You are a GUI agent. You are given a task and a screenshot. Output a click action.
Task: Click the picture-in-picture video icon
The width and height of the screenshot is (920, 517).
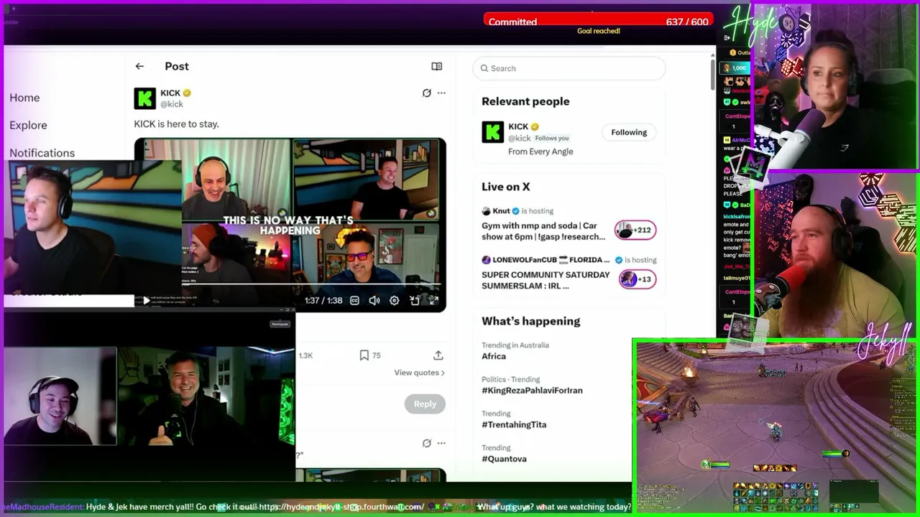coord(414,300)
